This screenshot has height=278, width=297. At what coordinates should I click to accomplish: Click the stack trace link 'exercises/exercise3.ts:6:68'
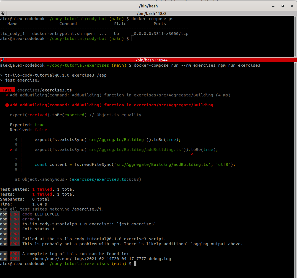105,179
